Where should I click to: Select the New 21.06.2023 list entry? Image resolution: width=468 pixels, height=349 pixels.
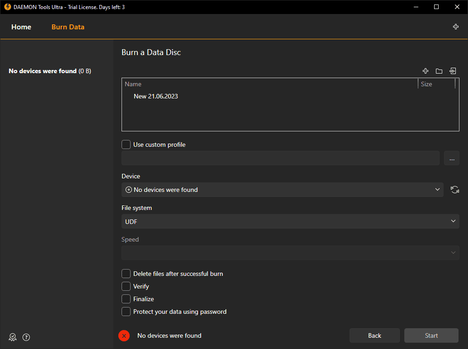(x=156, y=96)
